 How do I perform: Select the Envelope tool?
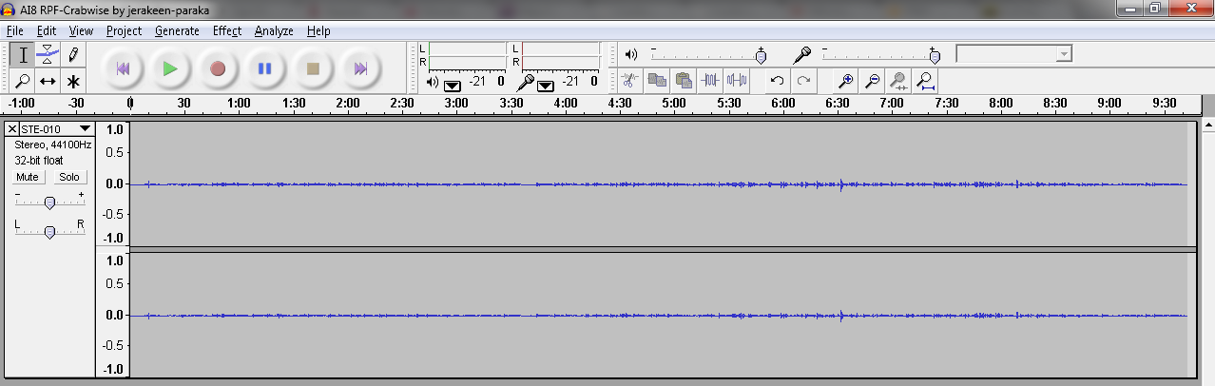coord(48,55)
